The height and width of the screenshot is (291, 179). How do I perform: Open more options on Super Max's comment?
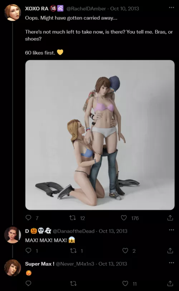(x=171, y=263)
